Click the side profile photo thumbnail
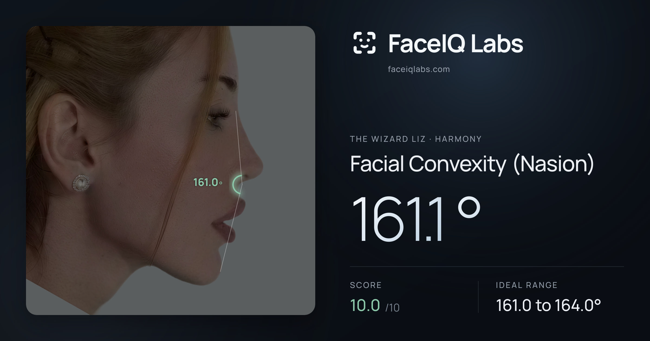The image size is (650, 341). pyautogui.click(x=171, y=170)
